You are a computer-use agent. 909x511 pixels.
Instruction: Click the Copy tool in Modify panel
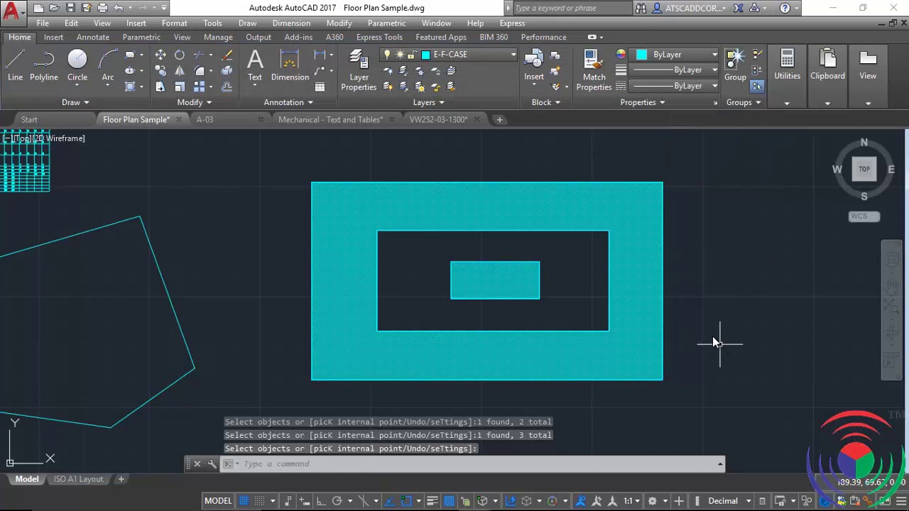tap(160, 70)
